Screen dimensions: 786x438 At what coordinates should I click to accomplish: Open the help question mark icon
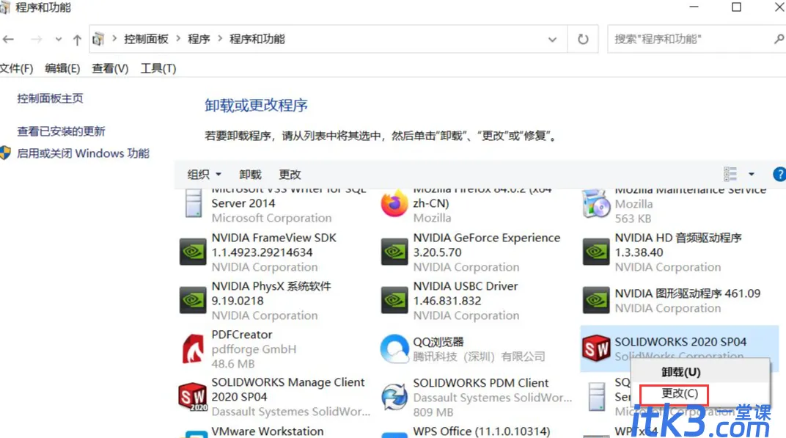pyautogui.click(x=779, y=174)
